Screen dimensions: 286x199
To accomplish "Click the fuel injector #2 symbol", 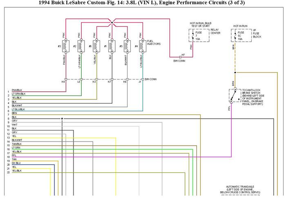I will [81, 46].
